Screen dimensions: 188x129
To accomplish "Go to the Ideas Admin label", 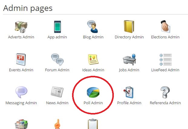I will click(x=93, y=70).
